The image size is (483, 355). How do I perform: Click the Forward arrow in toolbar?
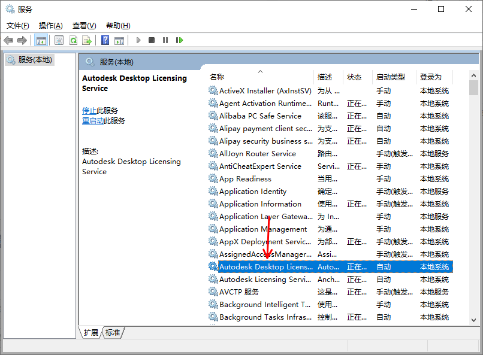22,40
